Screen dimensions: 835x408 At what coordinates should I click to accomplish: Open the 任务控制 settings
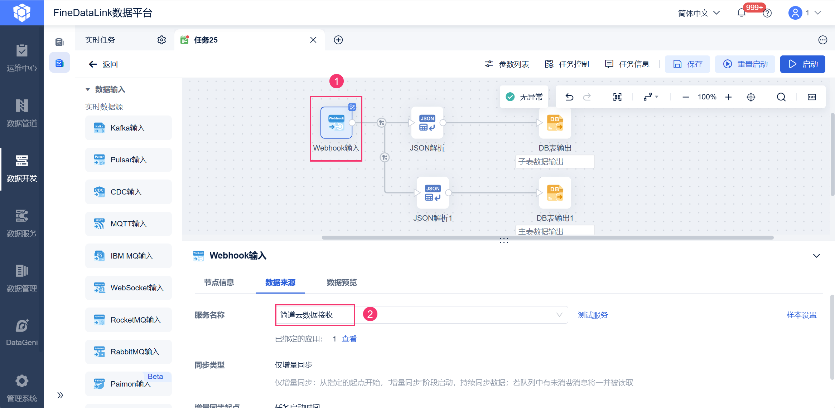pos(567,64)
